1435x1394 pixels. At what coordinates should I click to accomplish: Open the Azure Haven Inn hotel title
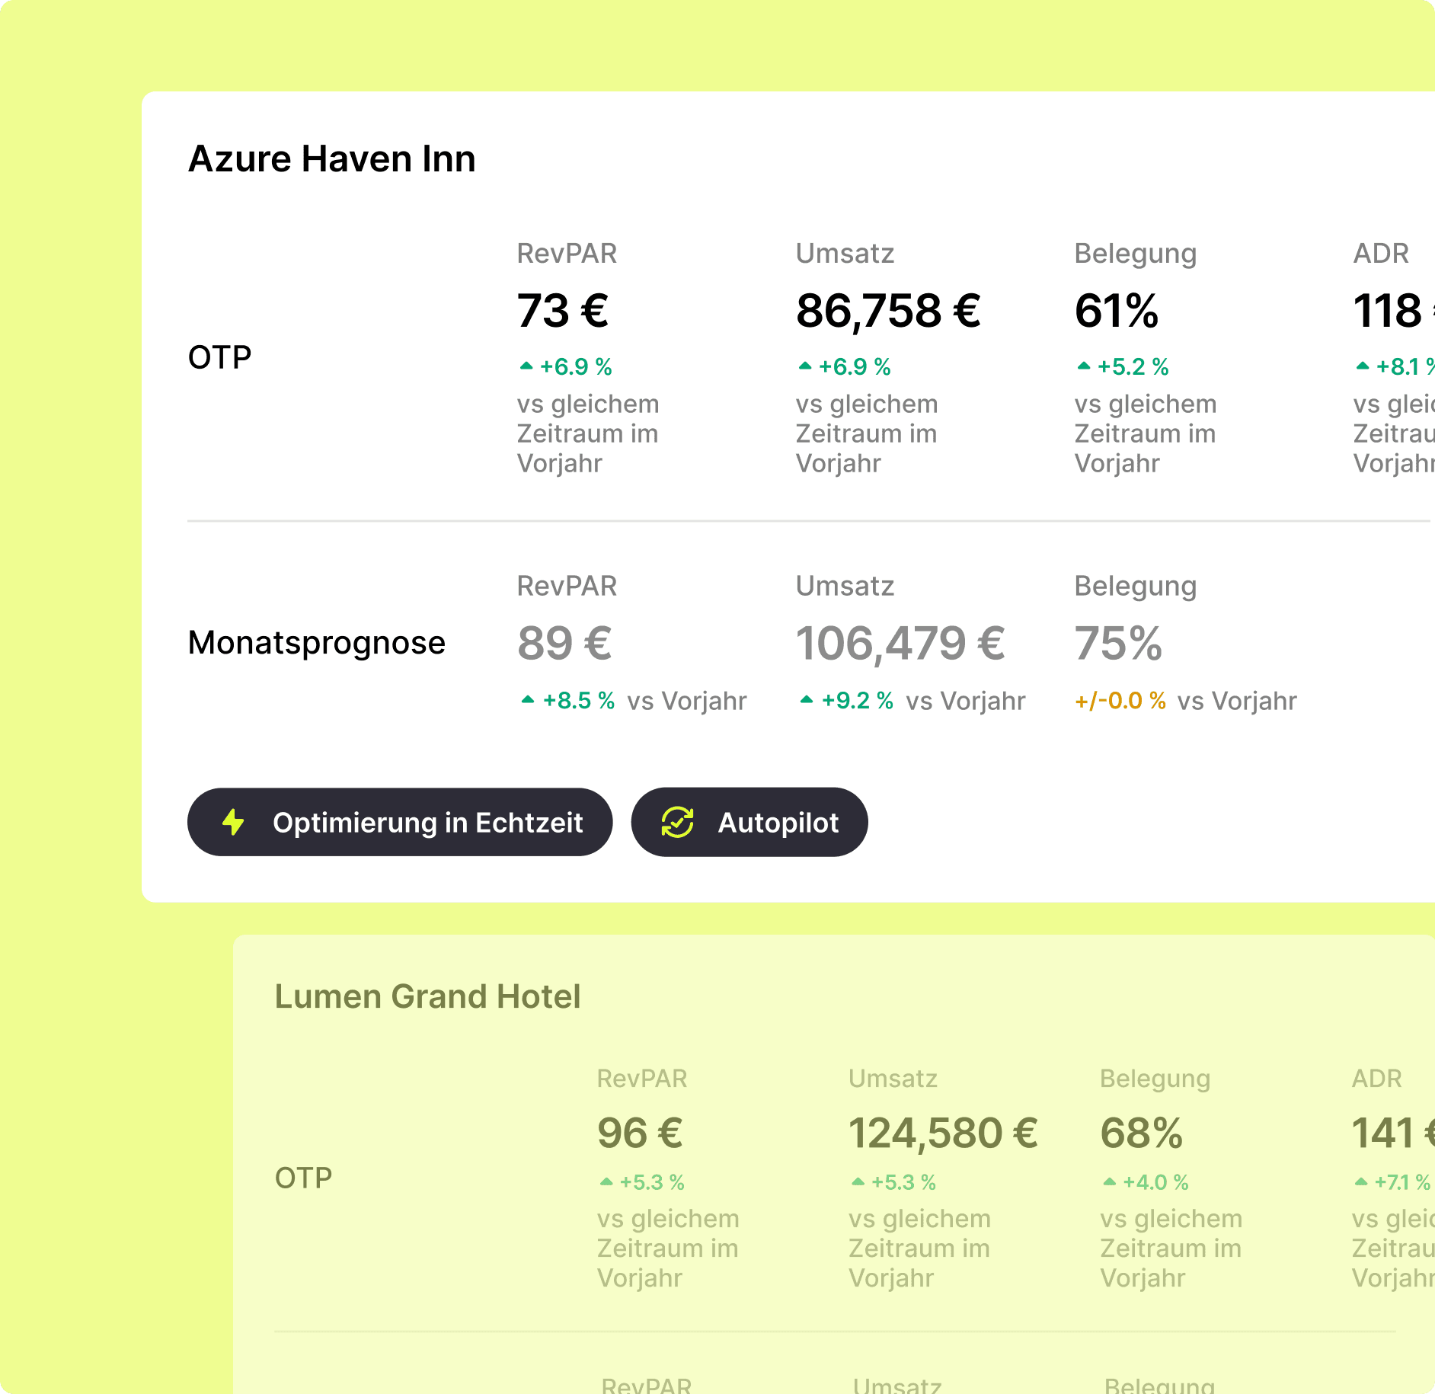coord(332,159)
